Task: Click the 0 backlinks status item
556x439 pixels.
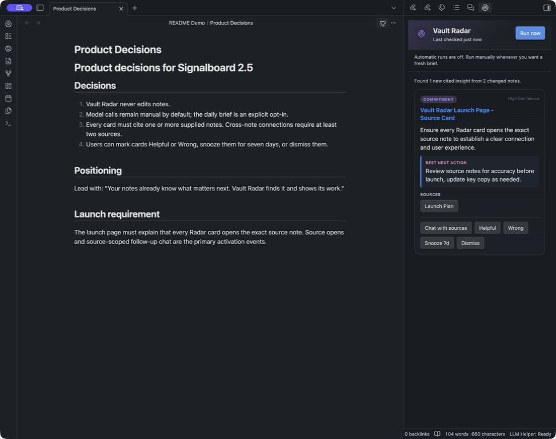Action: click(417, 434)
